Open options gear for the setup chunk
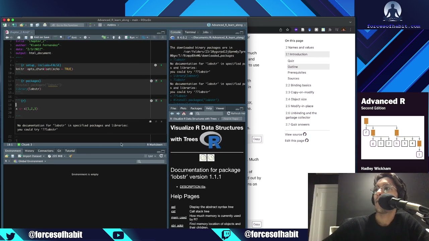 (x=156, y=65)
